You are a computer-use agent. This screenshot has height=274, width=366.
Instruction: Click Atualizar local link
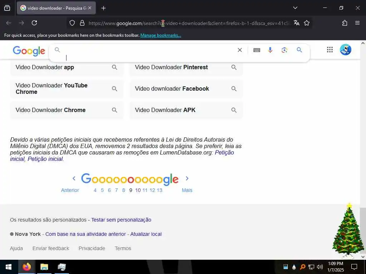pos(146,234)
